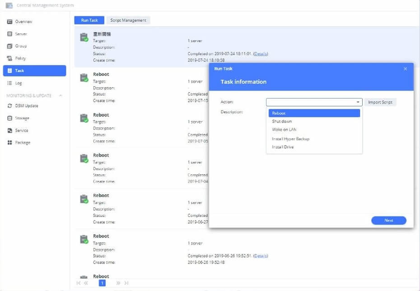The image size is (420, 291).
Task: Click the Service icon in sidebar
Action: click(x=9, y=130)
